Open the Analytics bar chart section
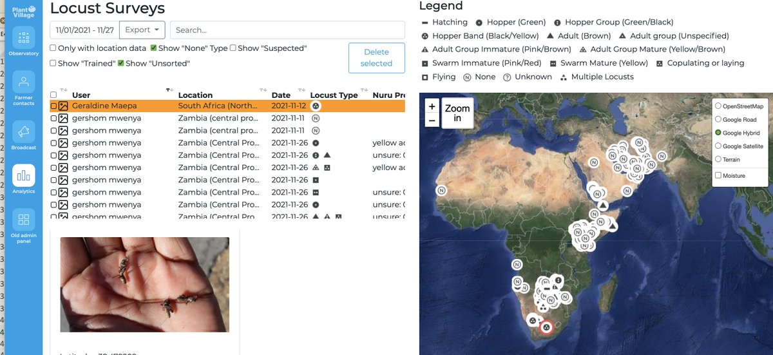 coord(23,178)
